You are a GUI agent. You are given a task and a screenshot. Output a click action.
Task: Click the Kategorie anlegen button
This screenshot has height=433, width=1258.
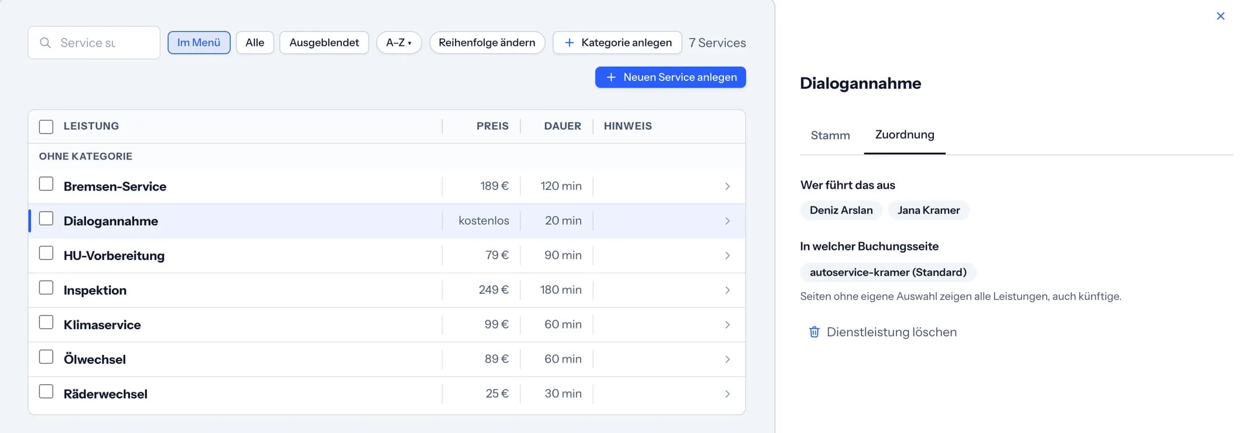click(617, 43)
